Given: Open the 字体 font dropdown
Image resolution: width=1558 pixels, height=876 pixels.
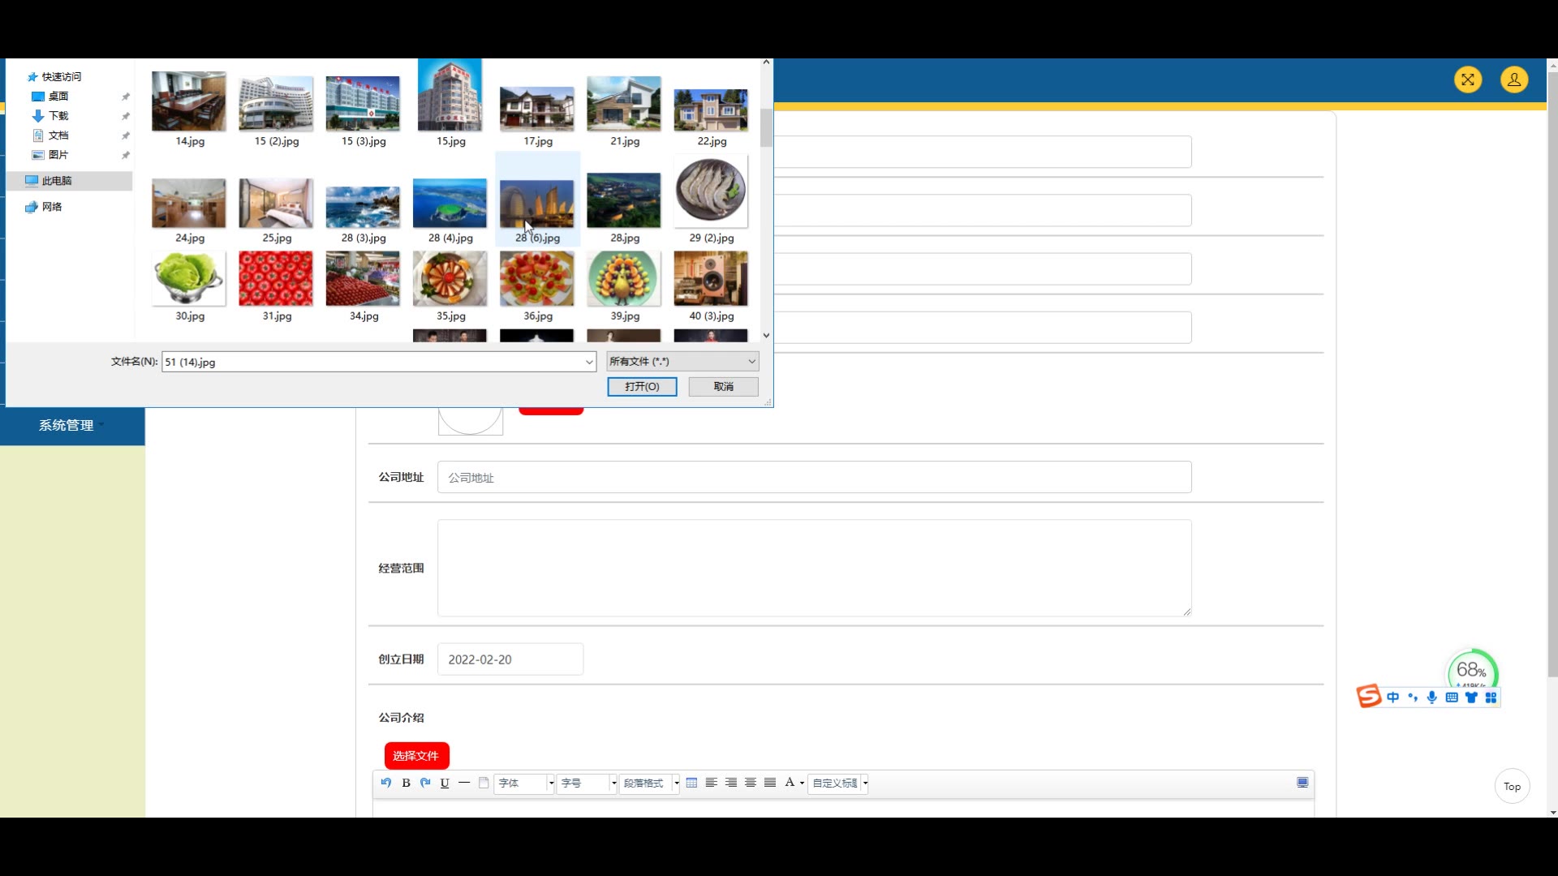Looking at the screenshot, I should (525, 784).
